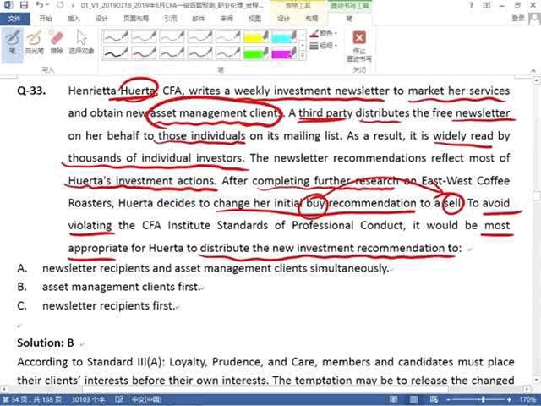Expand the pen styles gallery more arrow
The height and width of the screenshot is (406, 541).
[x=303, y=55]
